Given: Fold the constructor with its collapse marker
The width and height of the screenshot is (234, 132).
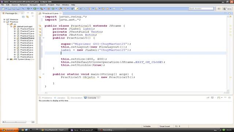Looking at the screenshot, I should [x=44, y=38].
